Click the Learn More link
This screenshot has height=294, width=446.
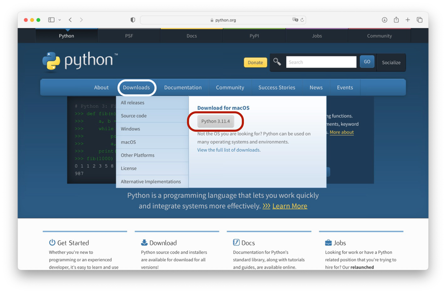(290, 206)
